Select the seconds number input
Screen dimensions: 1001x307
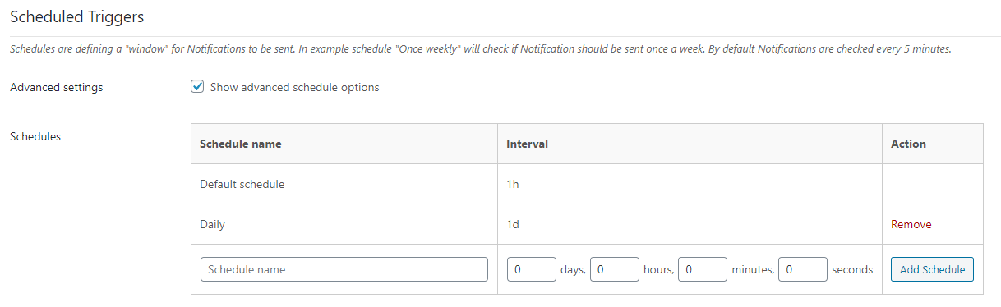click(802, 269)
